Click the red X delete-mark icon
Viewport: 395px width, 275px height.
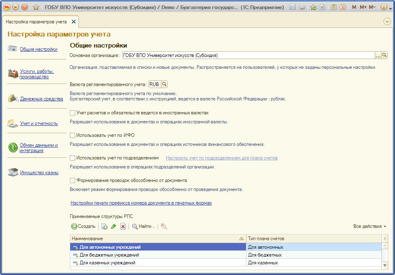[x=123, y=227]
